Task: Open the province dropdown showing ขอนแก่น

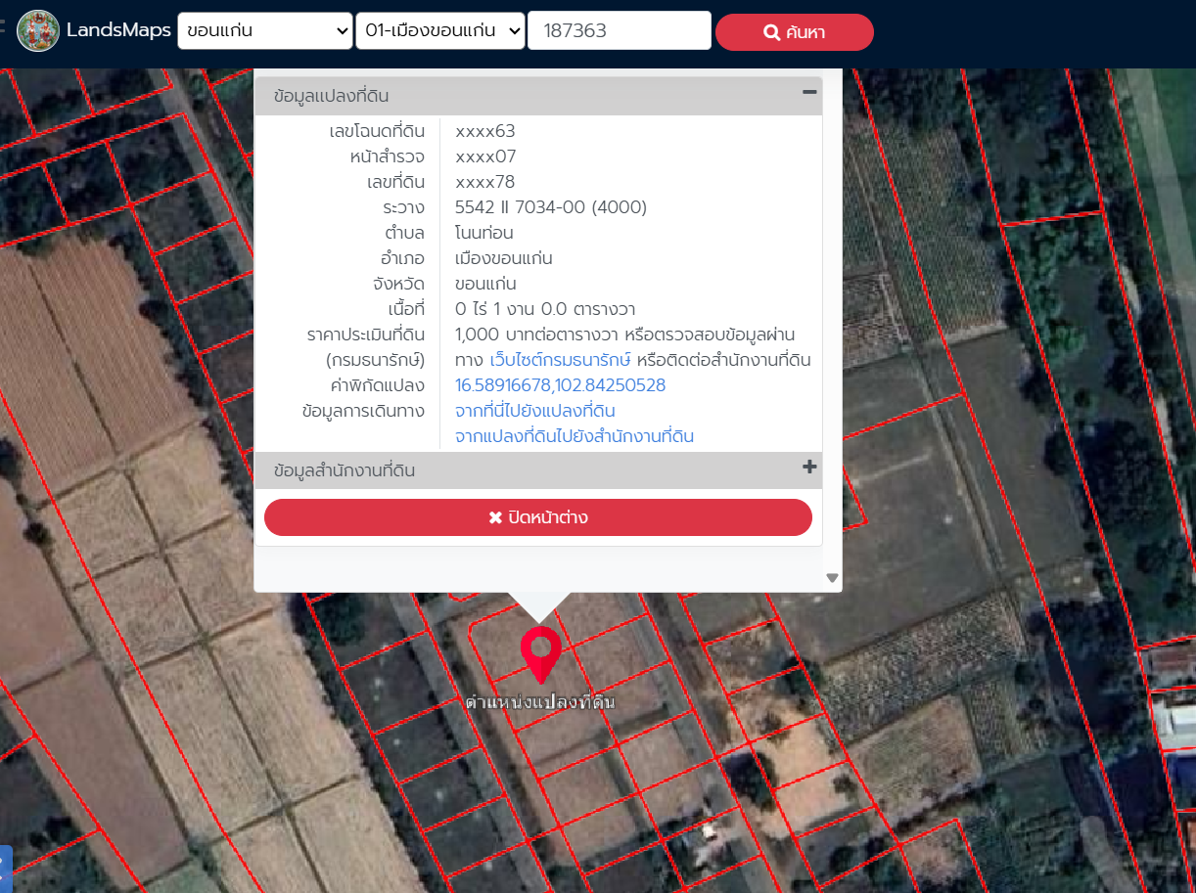Action: [264, 31]
